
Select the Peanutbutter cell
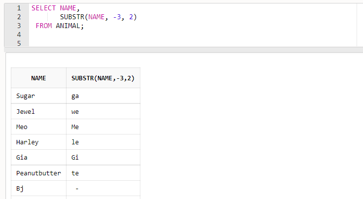[38, 173]
